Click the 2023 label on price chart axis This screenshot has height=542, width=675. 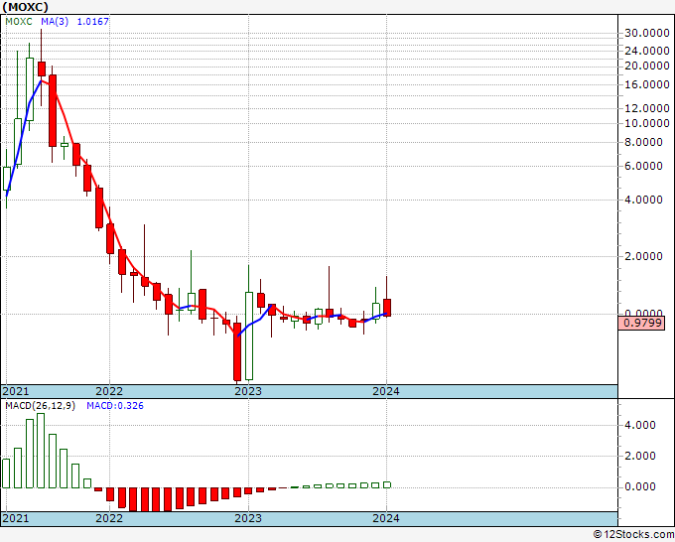248,391
